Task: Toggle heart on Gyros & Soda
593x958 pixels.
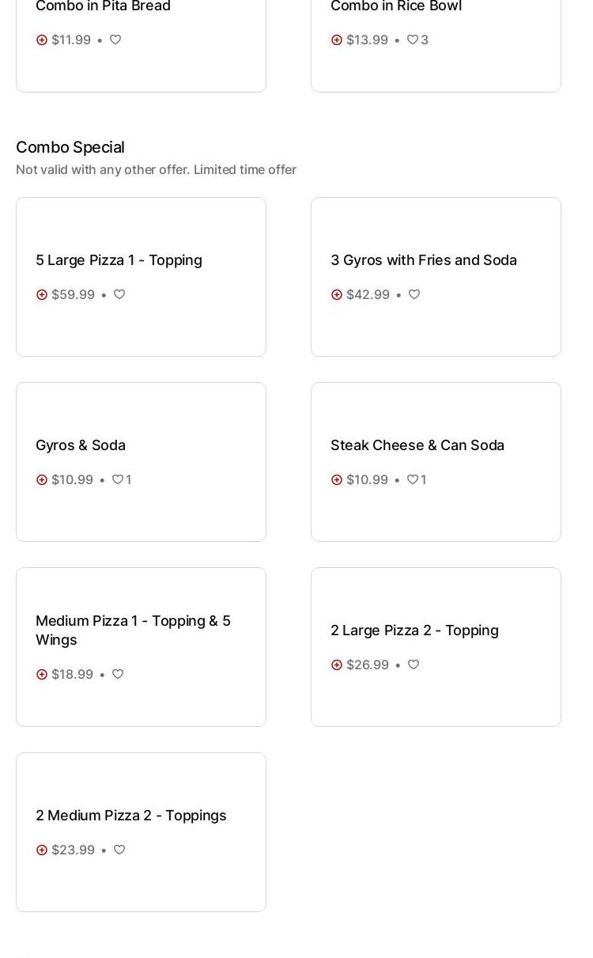Action: tap(118, 479)
